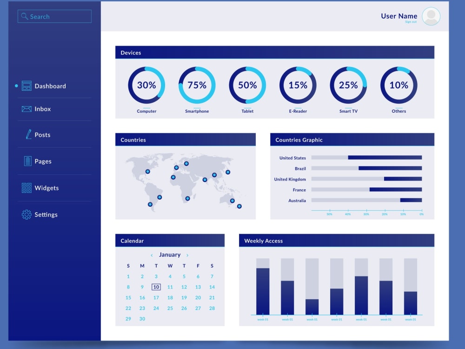
Task: Click the Devices panel header
Action: [x=275, y=53]
